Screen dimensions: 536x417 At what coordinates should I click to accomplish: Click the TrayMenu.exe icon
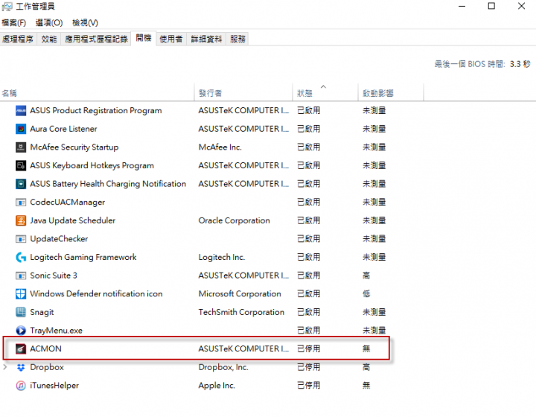pyautogui.click(x=21, y=330)
